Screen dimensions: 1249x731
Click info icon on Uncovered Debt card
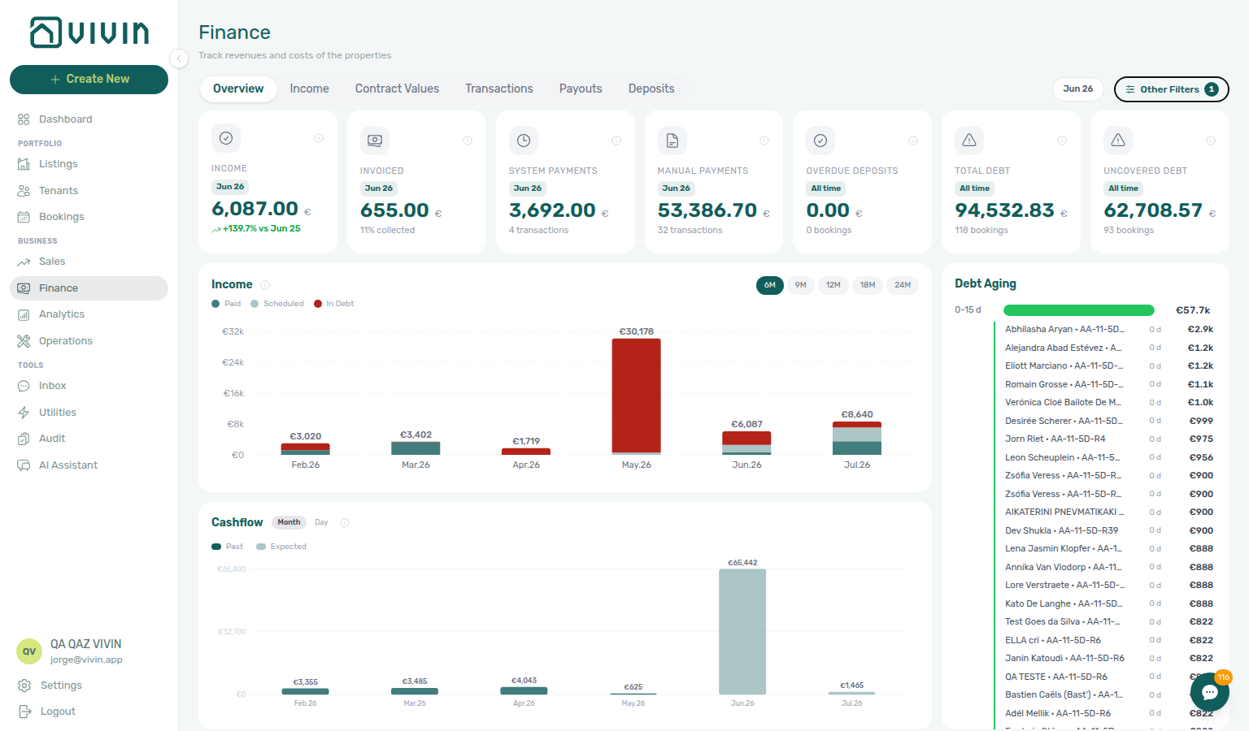1211,141
